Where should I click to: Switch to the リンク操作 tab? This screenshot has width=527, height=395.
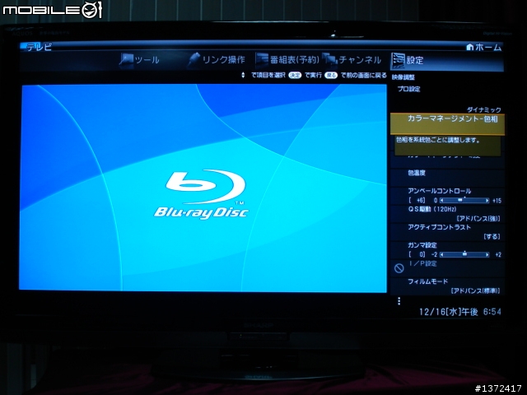pos(217,60)
